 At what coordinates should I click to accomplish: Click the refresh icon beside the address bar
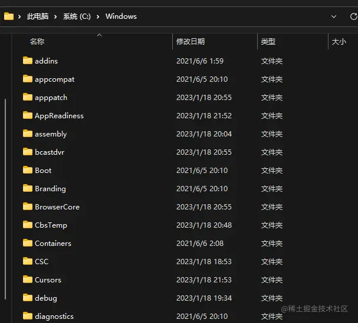click(354, 16)
